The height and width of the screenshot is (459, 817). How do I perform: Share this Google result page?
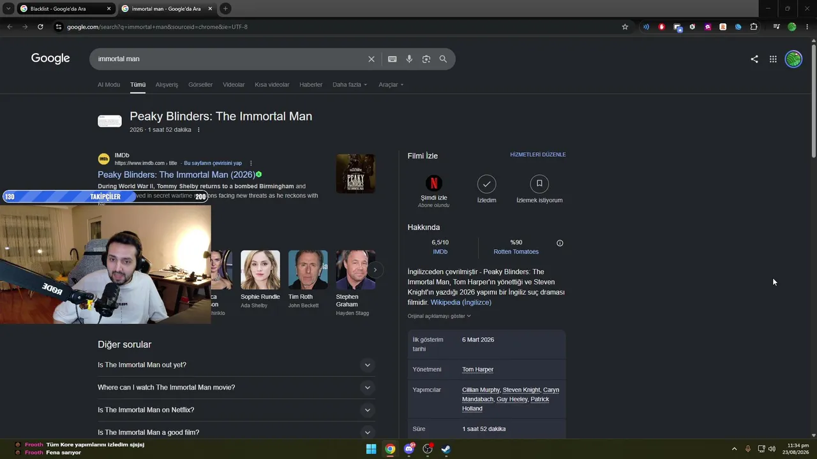(x=754, y=59)
